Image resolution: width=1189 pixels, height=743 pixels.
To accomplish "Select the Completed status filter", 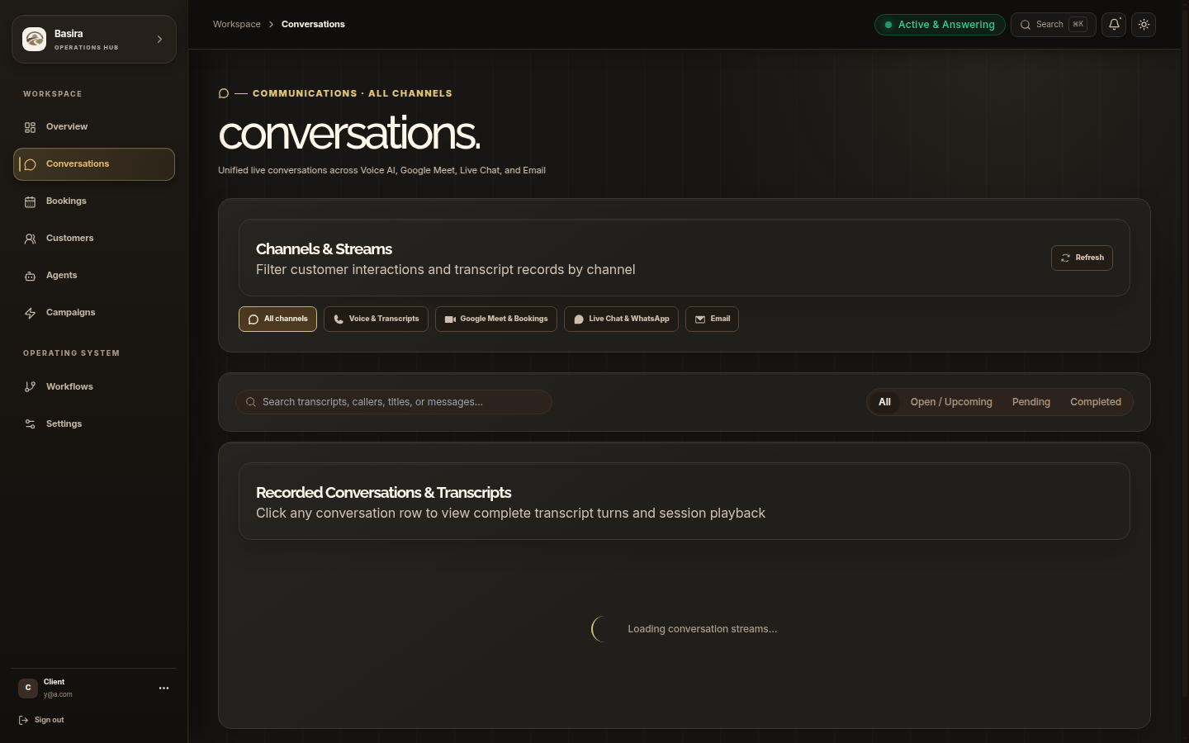I will [x=1096, y=402].
